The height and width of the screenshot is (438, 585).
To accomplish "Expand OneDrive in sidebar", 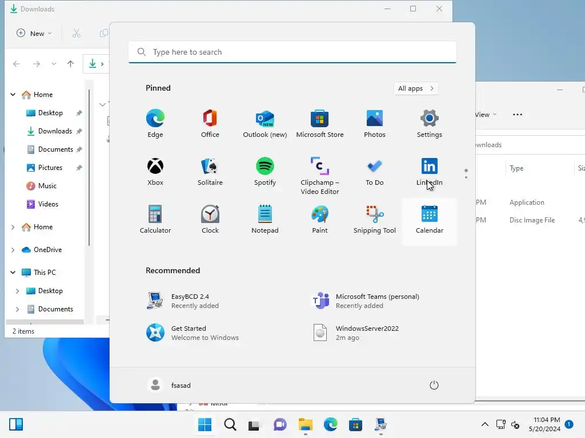I will 13,250.
